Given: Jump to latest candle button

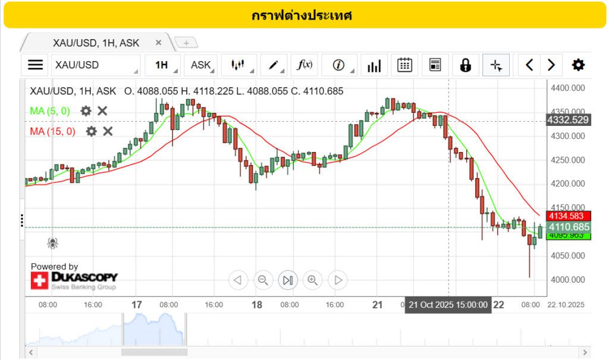Looking at the screenshot, I should click(288, 280).
